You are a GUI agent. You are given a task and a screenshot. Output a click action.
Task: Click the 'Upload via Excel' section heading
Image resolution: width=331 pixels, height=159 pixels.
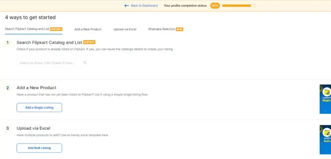[x=34, y=128]
